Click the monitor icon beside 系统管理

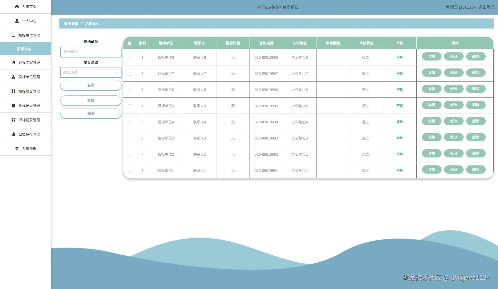pyautogui.click(x=17, y=149)
